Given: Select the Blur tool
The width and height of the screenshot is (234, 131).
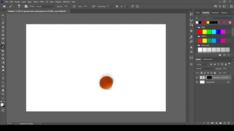Looking at the screenshot, I should point(3,67).
